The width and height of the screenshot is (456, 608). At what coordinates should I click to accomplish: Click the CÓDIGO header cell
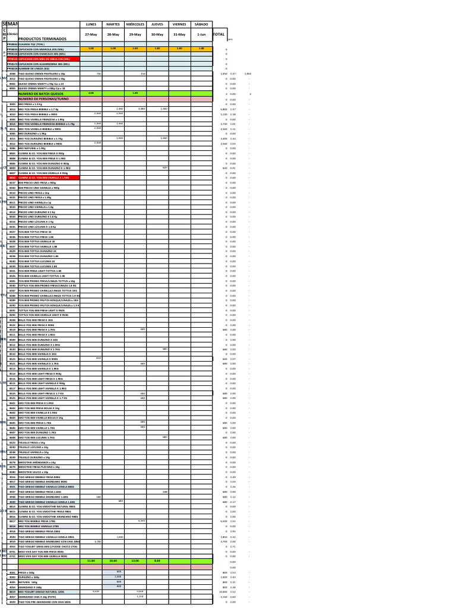pyautogui.click(x=12, y=34)
